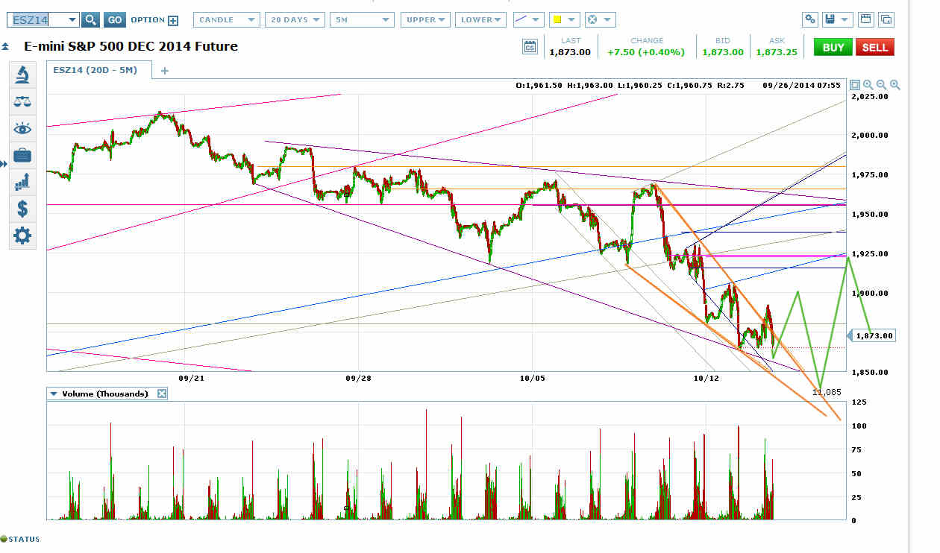This screenshot has width=940, height=553.
Task: Open the briefcase portfolio icon in sidebar
Action: point(22,156)
